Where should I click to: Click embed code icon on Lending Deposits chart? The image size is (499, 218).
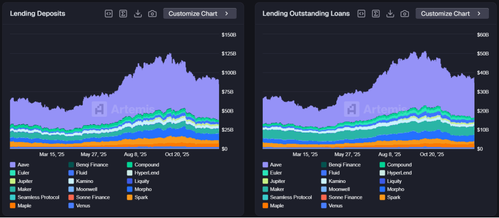(109, 13)
